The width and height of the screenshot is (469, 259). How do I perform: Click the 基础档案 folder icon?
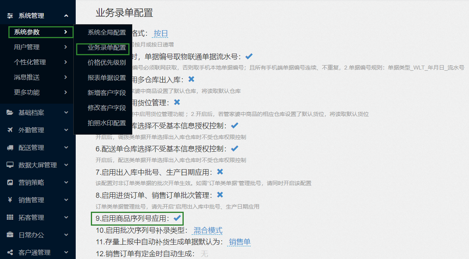coord(10,113)
